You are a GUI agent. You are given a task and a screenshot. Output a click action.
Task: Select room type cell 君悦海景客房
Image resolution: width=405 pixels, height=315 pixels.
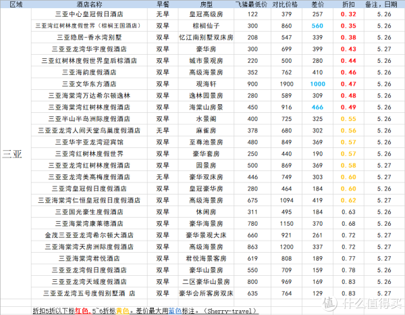[x=206, y=259]
